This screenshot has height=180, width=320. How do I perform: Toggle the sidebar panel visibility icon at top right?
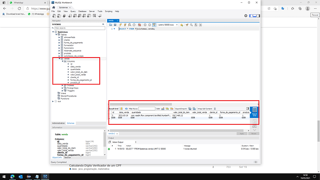click(x=251, y=16)
